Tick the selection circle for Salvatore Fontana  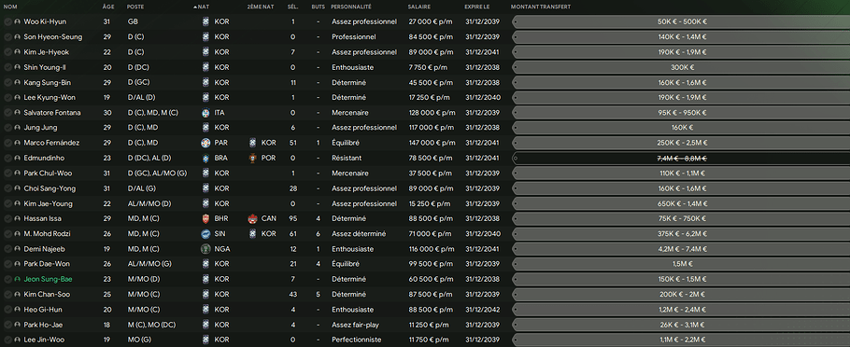point(7,113)
